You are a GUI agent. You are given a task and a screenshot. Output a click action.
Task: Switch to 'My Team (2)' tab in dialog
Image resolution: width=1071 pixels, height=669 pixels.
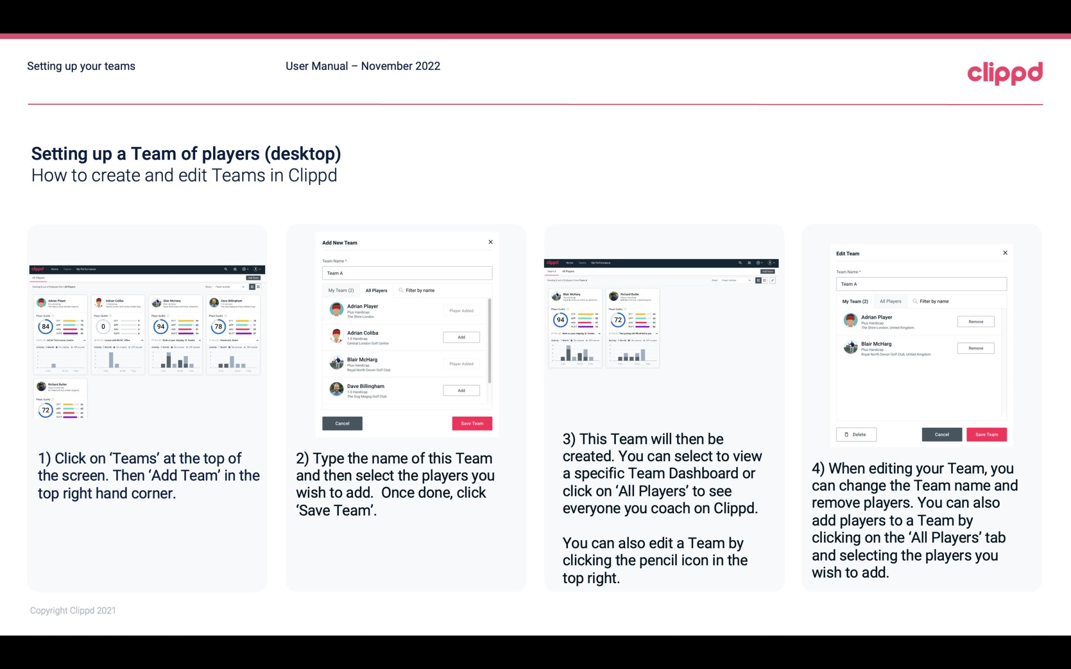[x=341, y=290]
